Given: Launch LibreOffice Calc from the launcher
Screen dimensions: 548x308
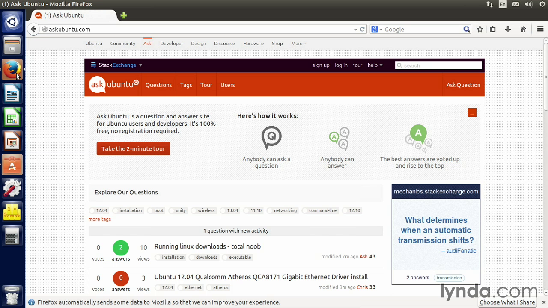Looking at the screenshot, I should pos(12,117).
